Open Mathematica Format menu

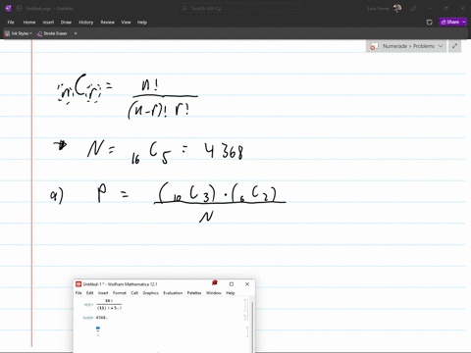pyautogui.click(x=120, y=293)
